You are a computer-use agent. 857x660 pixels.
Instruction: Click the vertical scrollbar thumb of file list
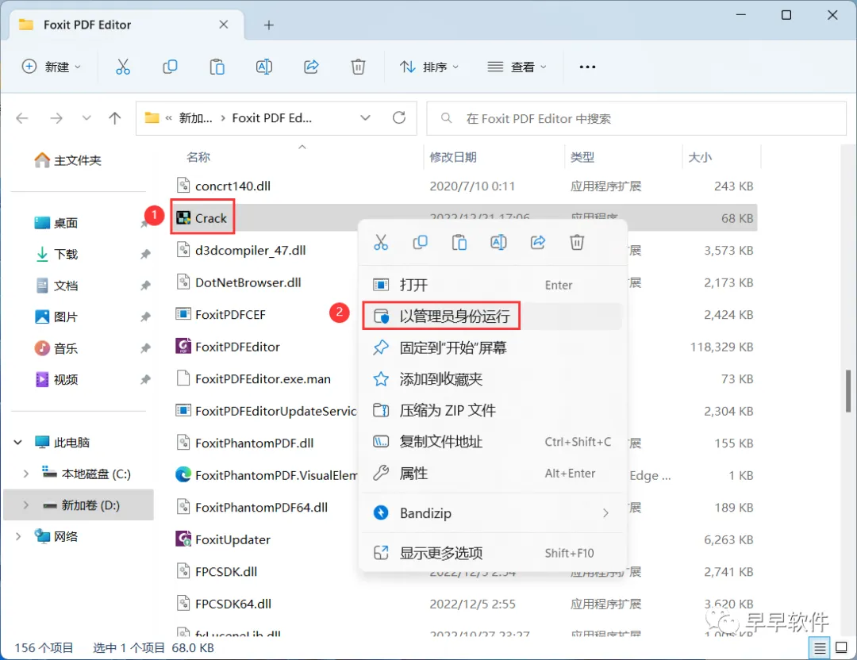pyautogui.click(x=847, y=391)
